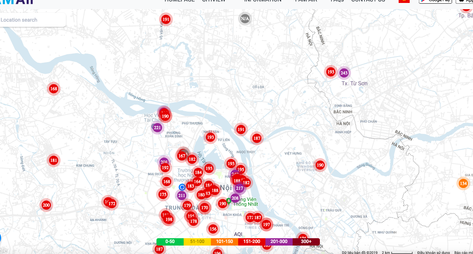Click the gray N/A station marker
The width and height of the screenshot is (473, 254).
245,18
